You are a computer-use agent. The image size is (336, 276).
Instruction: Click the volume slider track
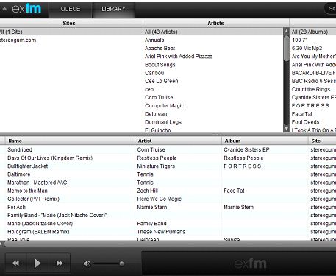tap(108, 264)
